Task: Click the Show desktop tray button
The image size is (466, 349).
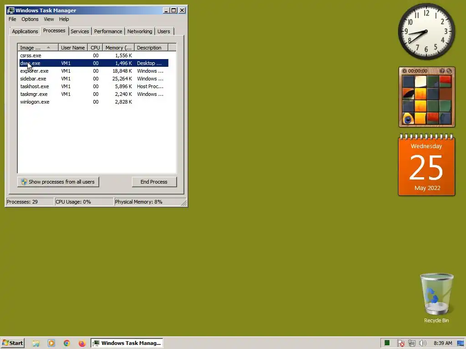Action: [x=461, y=344]
